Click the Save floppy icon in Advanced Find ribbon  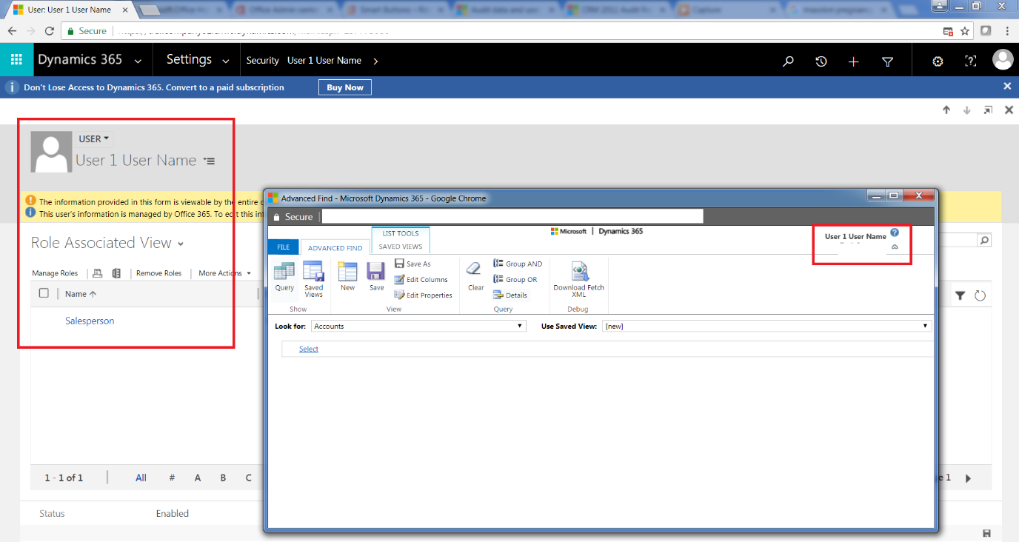click(x=376, y=277)
